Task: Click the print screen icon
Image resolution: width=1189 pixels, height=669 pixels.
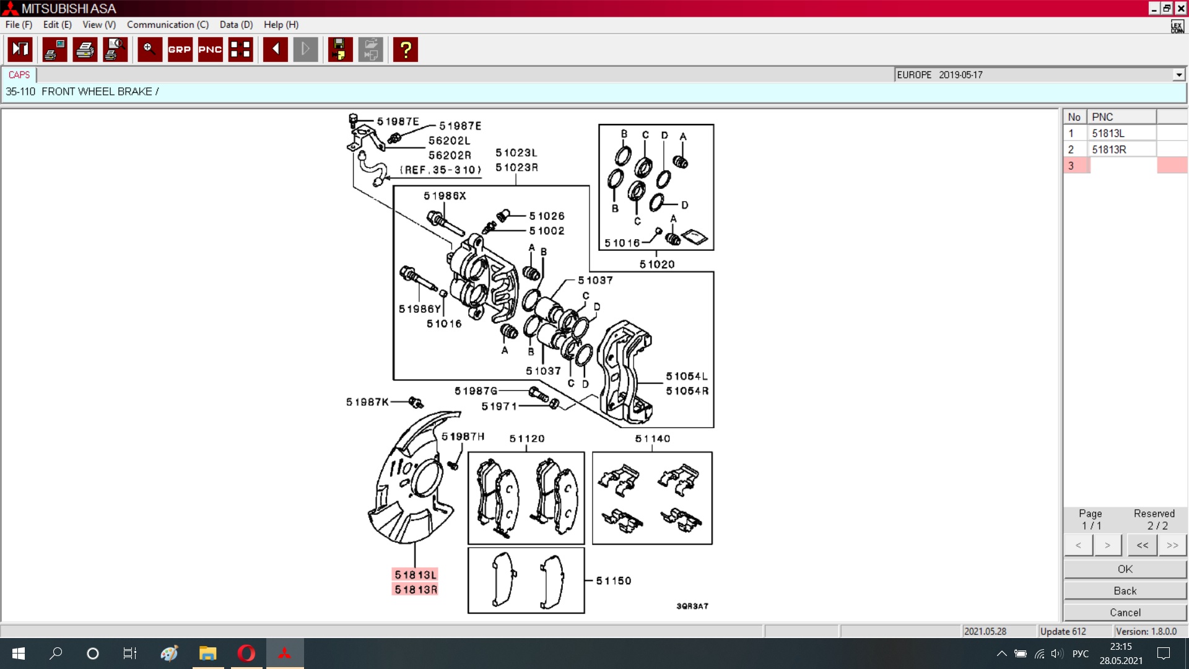Action: coord(54,50)
